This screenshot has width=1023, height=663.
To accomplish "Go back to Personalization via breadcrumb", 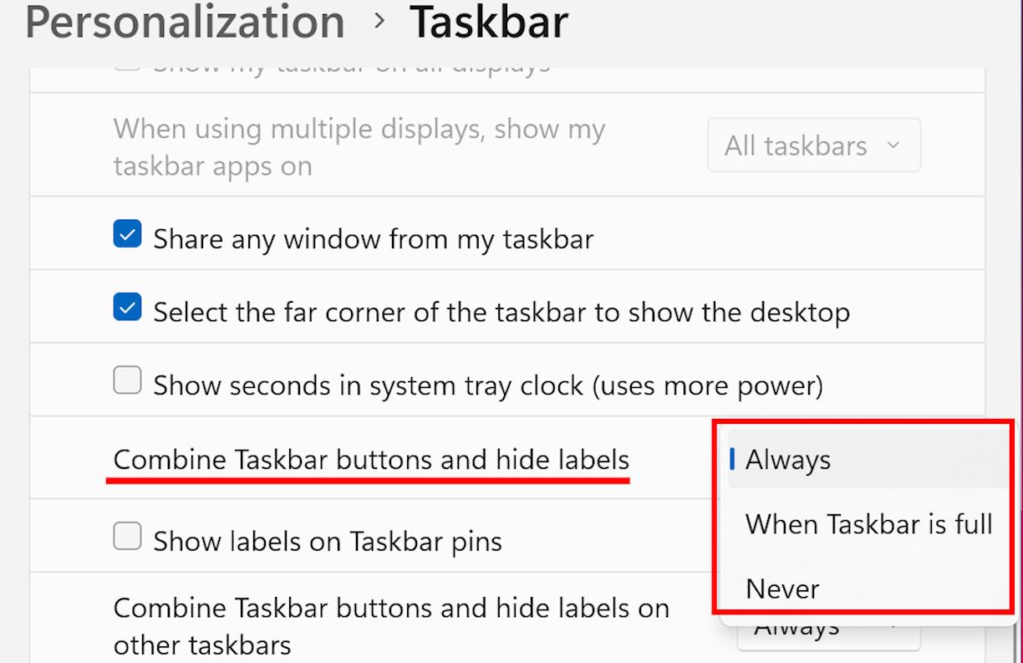I will pyautogui.click(x=185, y=22).
